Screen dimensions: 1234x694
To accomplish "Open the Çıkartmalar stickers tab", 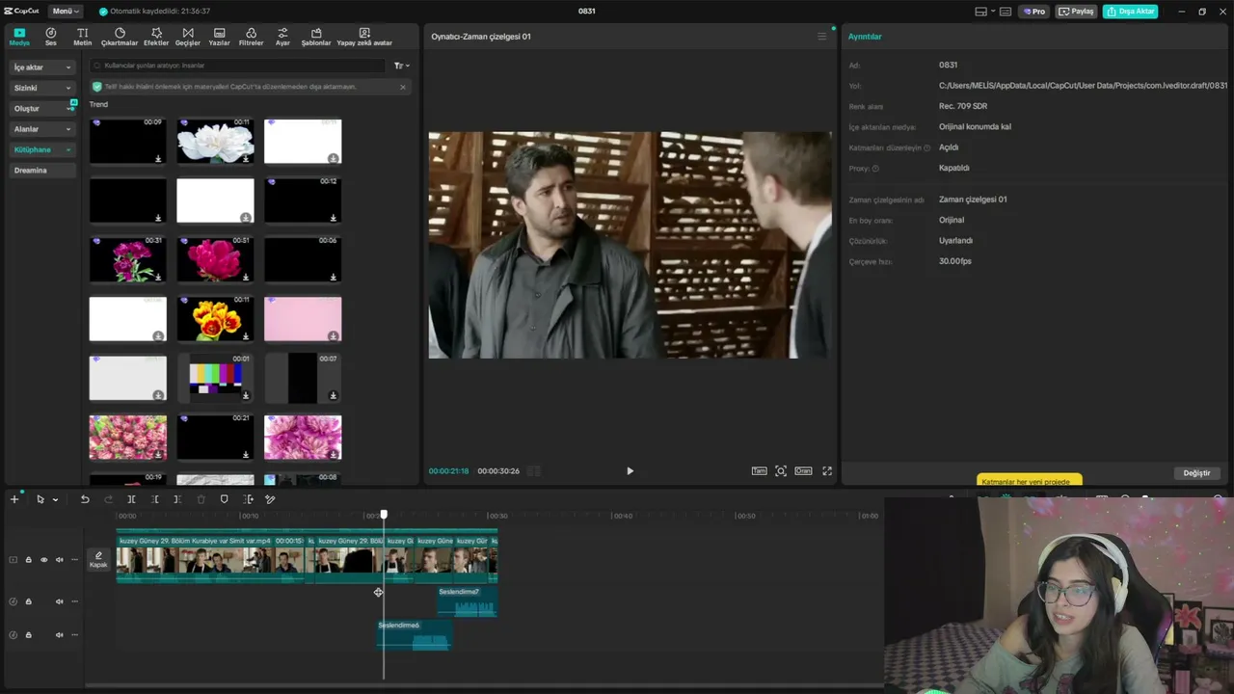I will [120, 37].
